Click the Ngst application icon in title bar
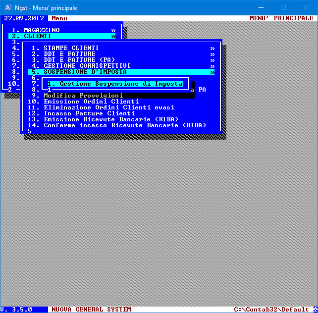The width and height of the screenshot is (318, 313). (x=7, y=7)
